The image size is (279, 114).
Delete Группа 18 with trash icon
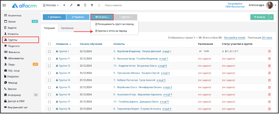[x=269, y=109]
